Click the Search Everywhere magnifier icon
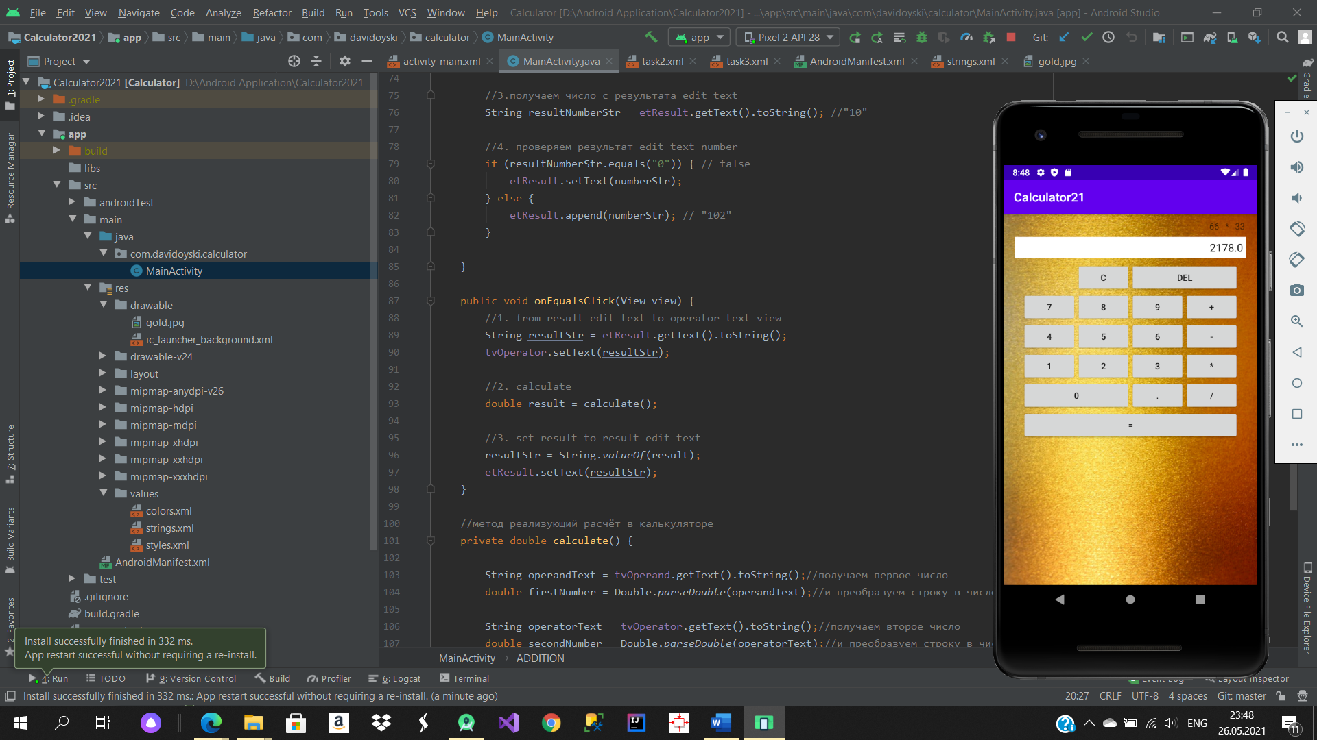The image size is (1317, 740). 1282,37
